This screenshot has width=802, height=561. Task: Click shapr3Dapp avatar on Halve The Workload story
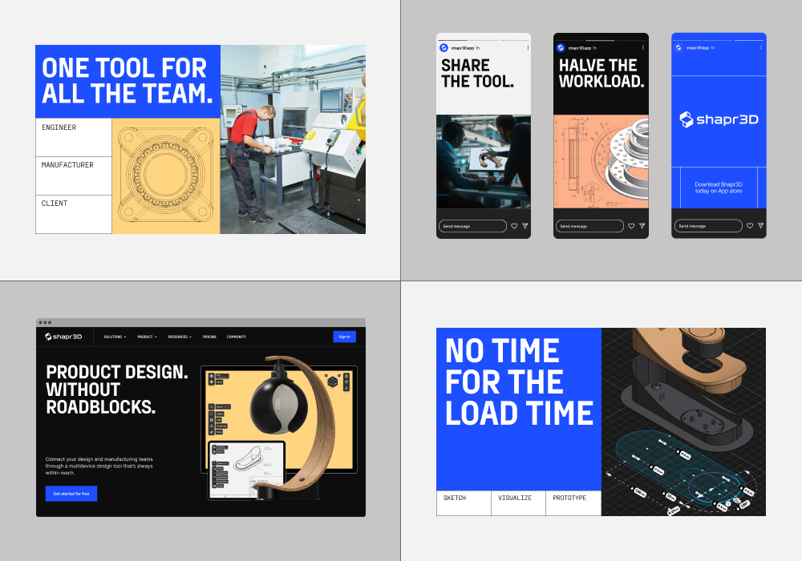561,48
